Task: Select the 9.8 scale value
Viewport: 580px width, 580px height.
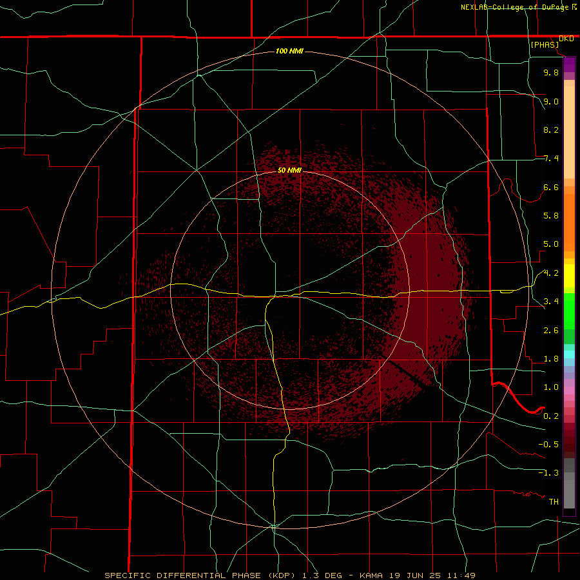Action: (551, 72)
